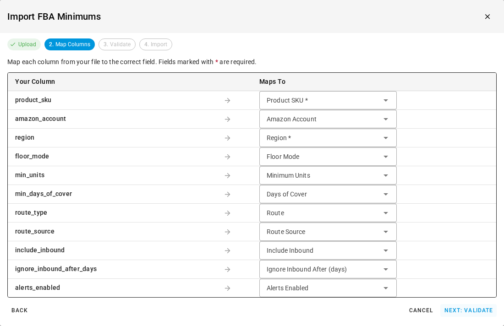
Task: Click the Back button
Action: (x=20, y=310)
